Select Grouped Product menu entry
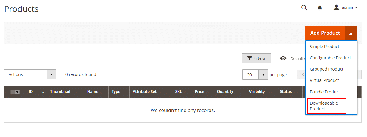 (x=327, y=69)
